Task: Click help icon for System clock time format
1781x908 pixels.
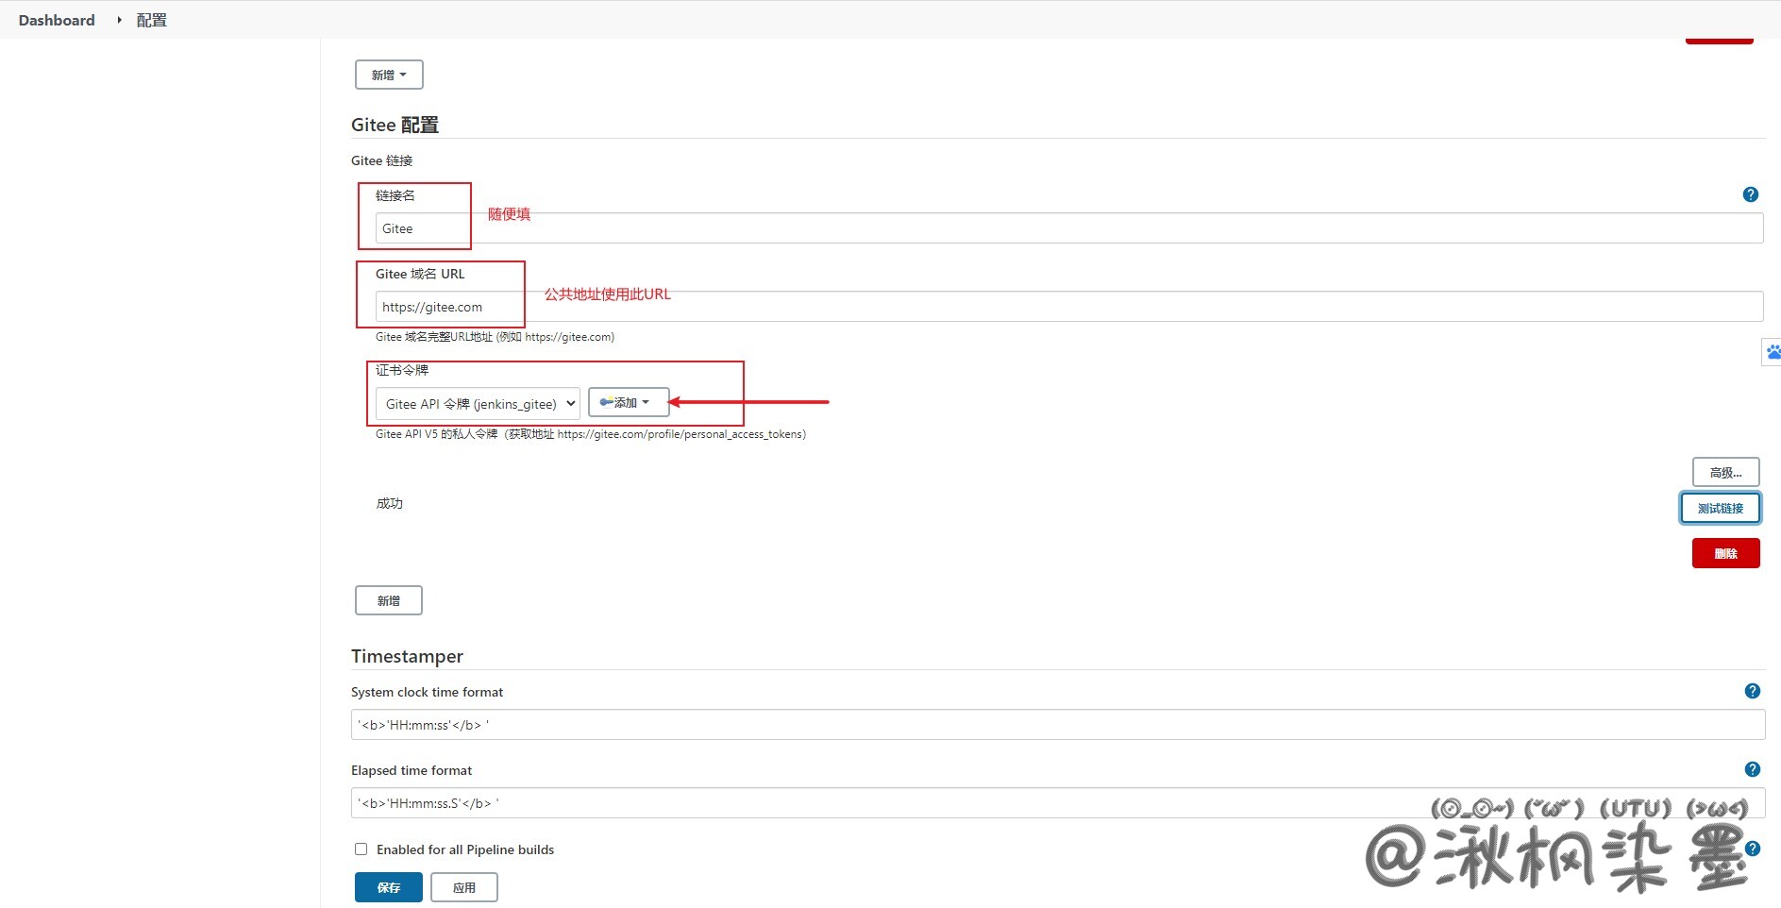Action: [x=1752, y=691]
